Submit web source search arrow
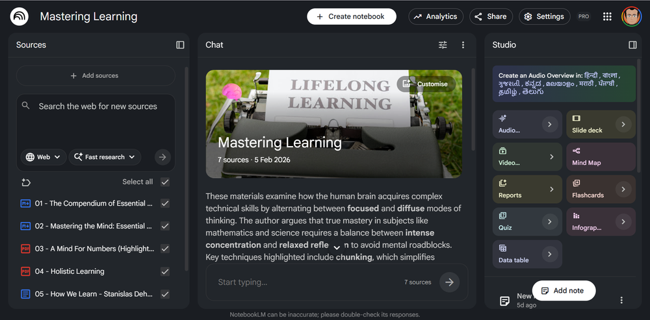The height and width of the screenshot is (320, 650). 162,157
